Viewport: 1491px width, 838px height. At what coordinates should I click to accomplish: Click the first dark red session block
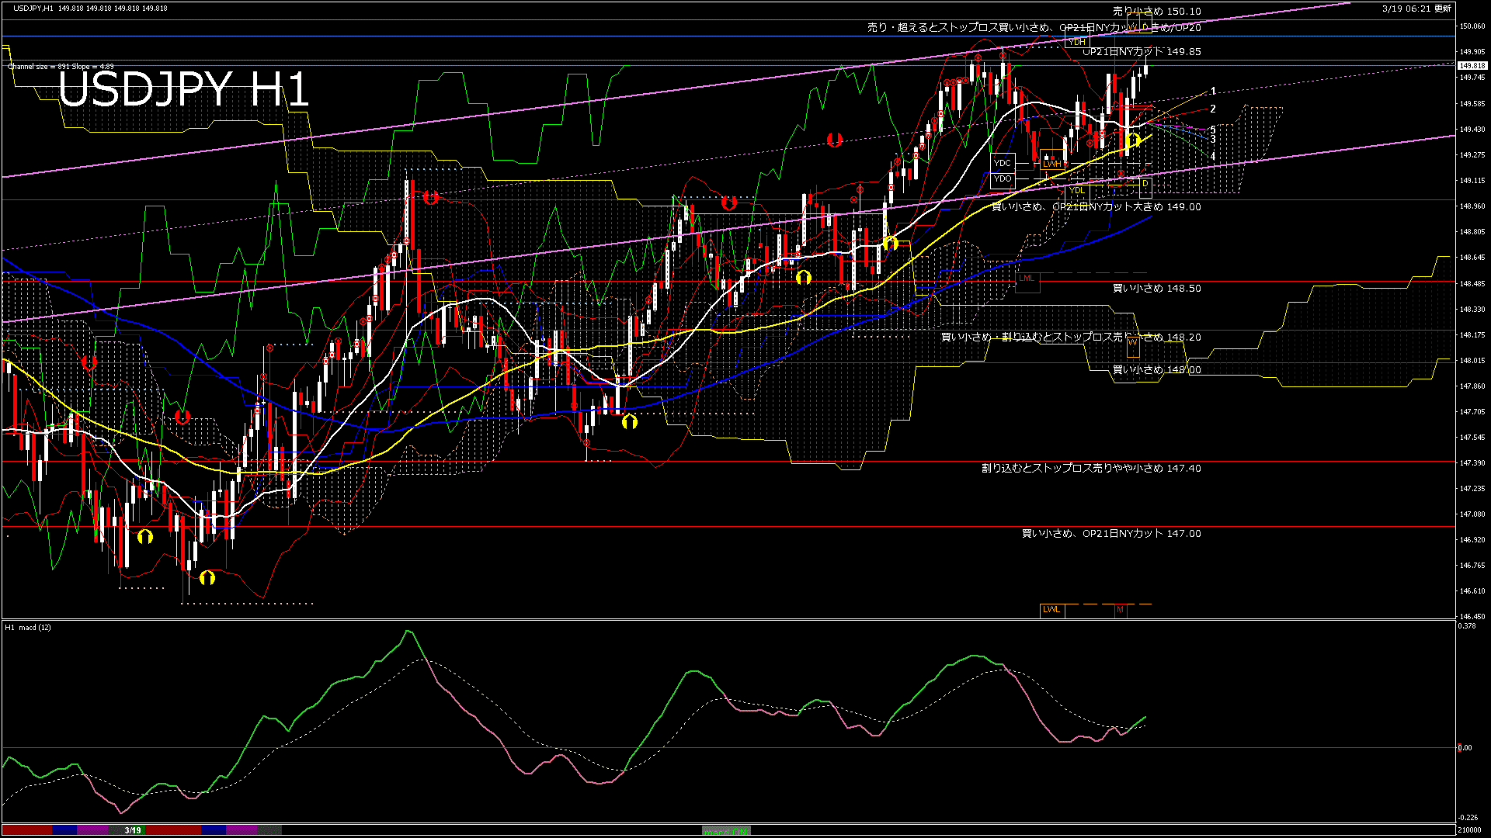27,830
